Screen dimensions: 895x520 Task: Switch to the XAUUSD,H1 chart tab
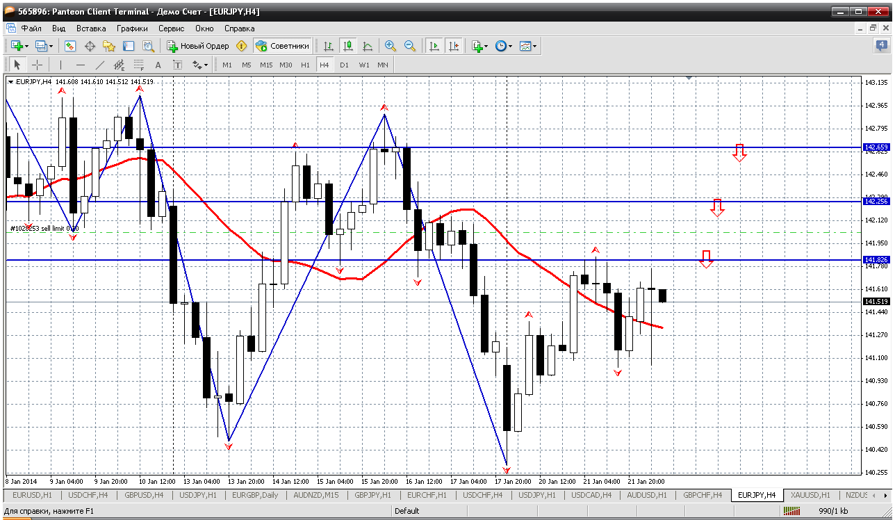(810, 495)
